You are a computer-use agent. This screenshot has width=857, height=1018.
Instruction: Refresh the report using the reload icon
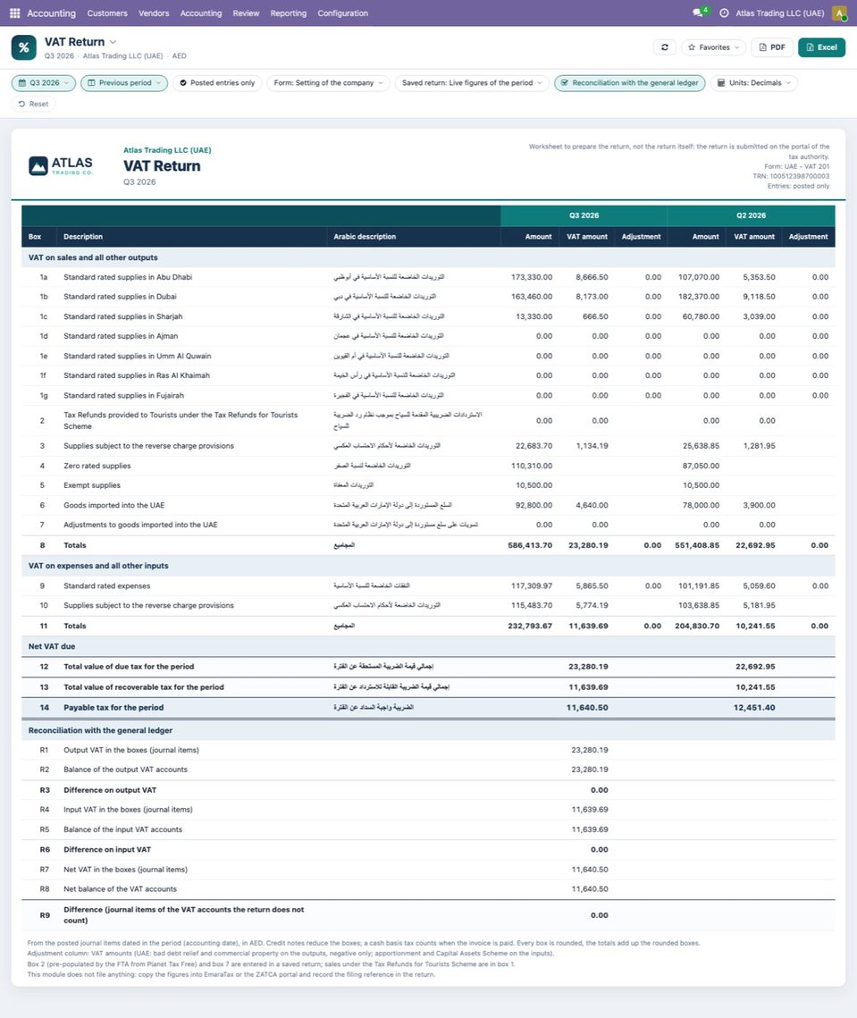665,47
